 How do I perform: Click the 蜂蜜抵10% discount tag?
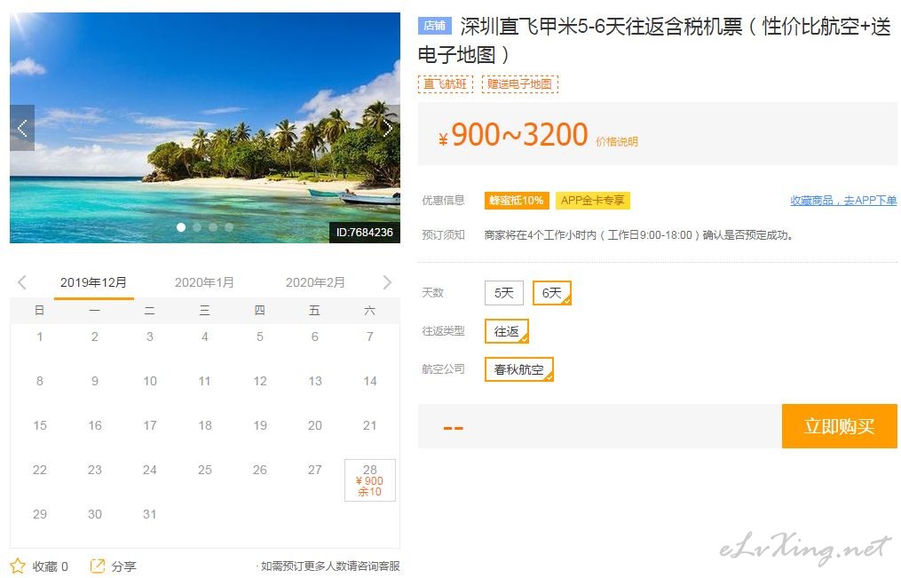click(x=517, y=201)
